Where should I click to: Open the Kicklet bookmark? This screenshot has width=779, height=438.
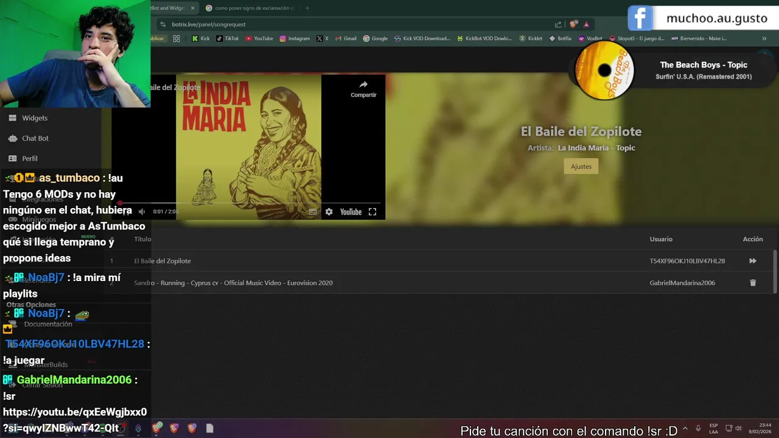click(531, 38)
